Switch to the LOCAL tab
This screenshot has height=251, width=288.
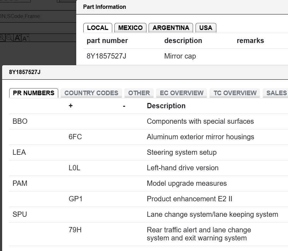[x=97, y=28]
